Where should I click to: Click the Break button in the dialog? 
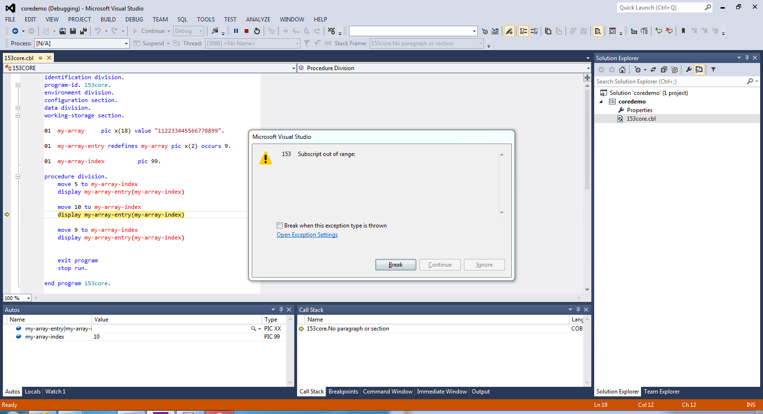396,265
